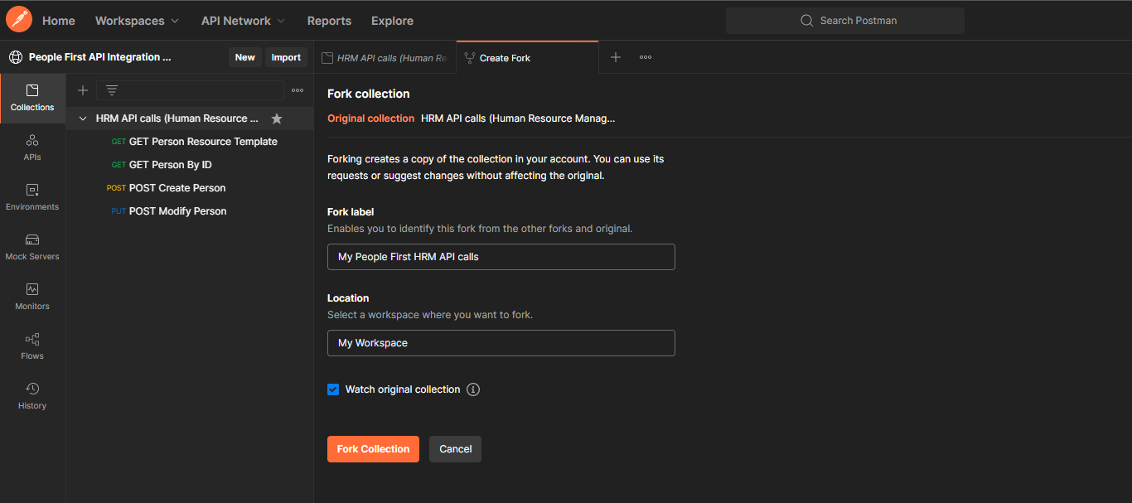Collapse the HRM API calls collection tree

pyautogui.click(x=82, y=118)
